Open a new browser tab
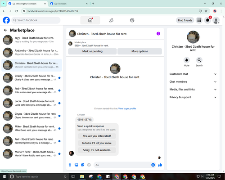The image size is (225, 180). coord(93,4)
